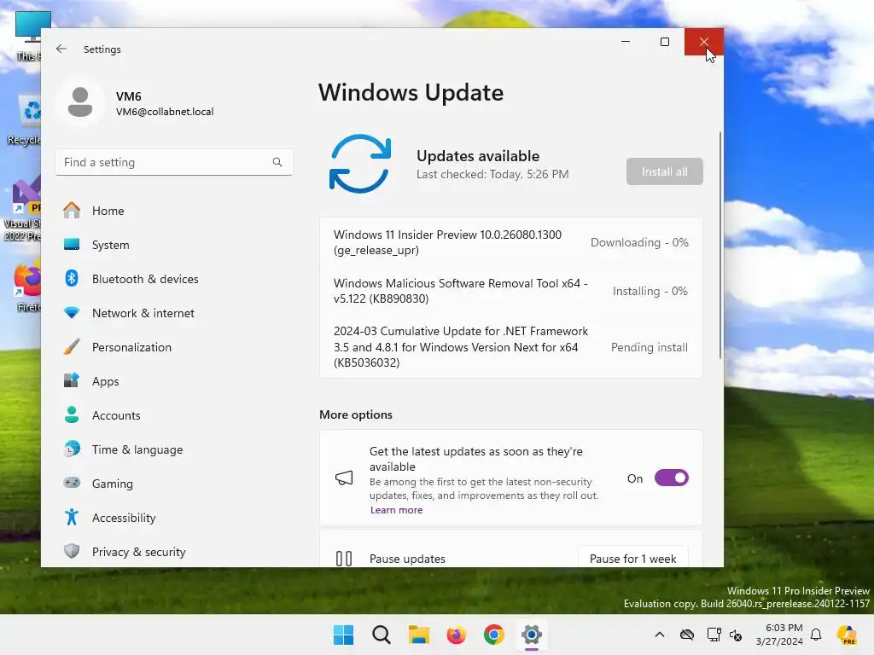The height and width of the screenshot is (655, 874).
Task: Click VM6@collabnet.local account email
Action: (165, 112)
